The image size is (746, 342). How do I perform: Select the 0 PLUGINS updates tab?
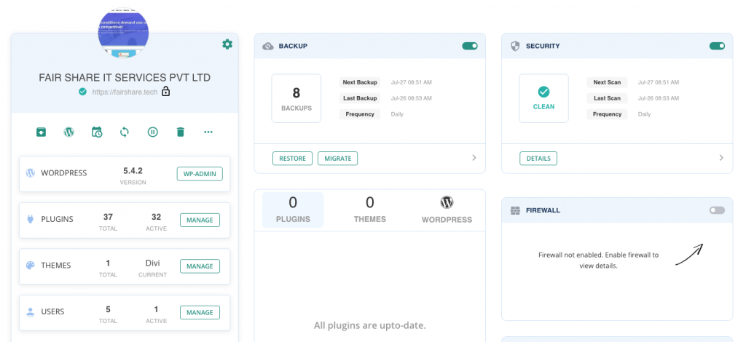pyautogui.click(x=293, y=210)
